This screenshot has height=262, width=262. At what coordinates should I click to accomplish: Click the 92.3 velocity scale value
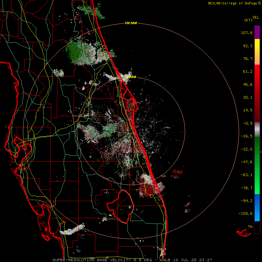coord(248,46)
